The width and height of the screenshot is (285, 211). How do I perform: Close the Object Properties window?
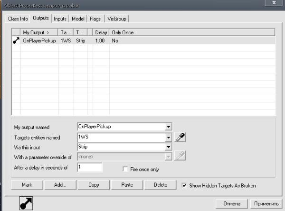[274, 3]
